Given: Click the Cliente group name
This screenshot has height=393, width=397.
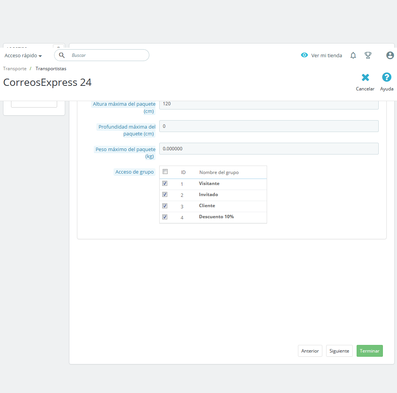Looking at the screenshot, I should 207,206.
